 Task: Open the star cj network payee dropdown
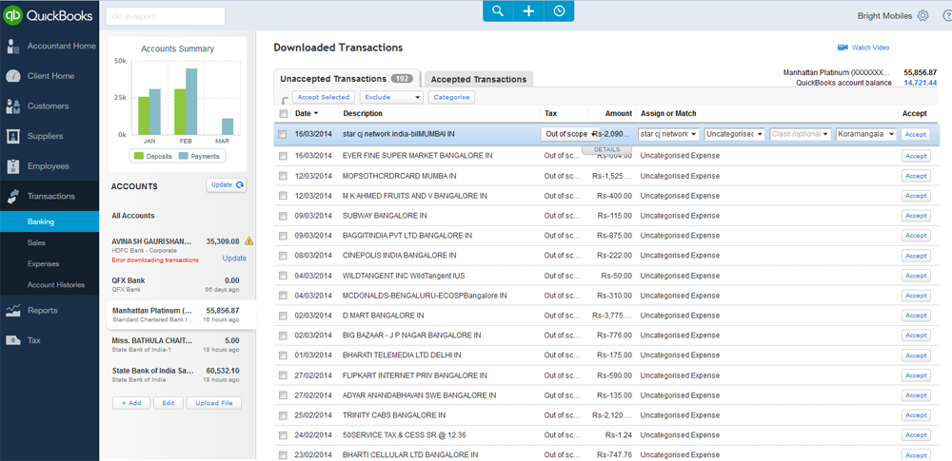coord(669,134)
